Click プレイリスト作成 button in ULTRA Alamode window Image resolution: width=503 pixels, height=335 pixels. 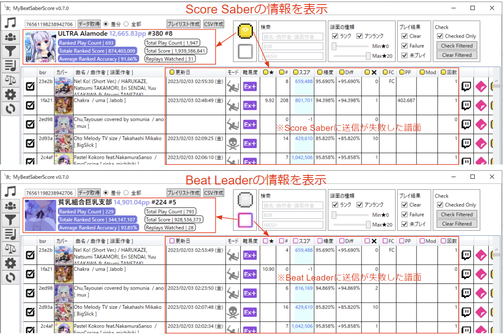coord(184,24)
